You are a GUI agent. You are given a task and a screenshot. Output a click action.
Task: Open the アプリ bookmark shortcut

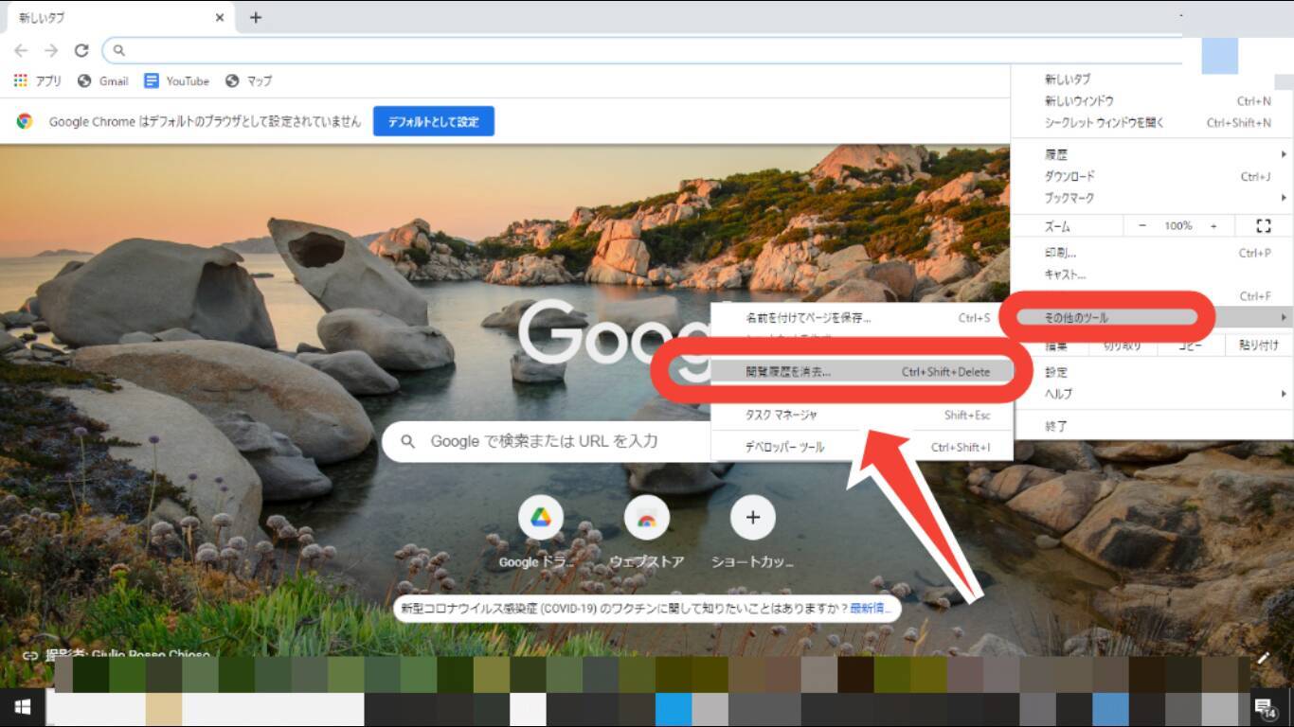tap(38, 81)
